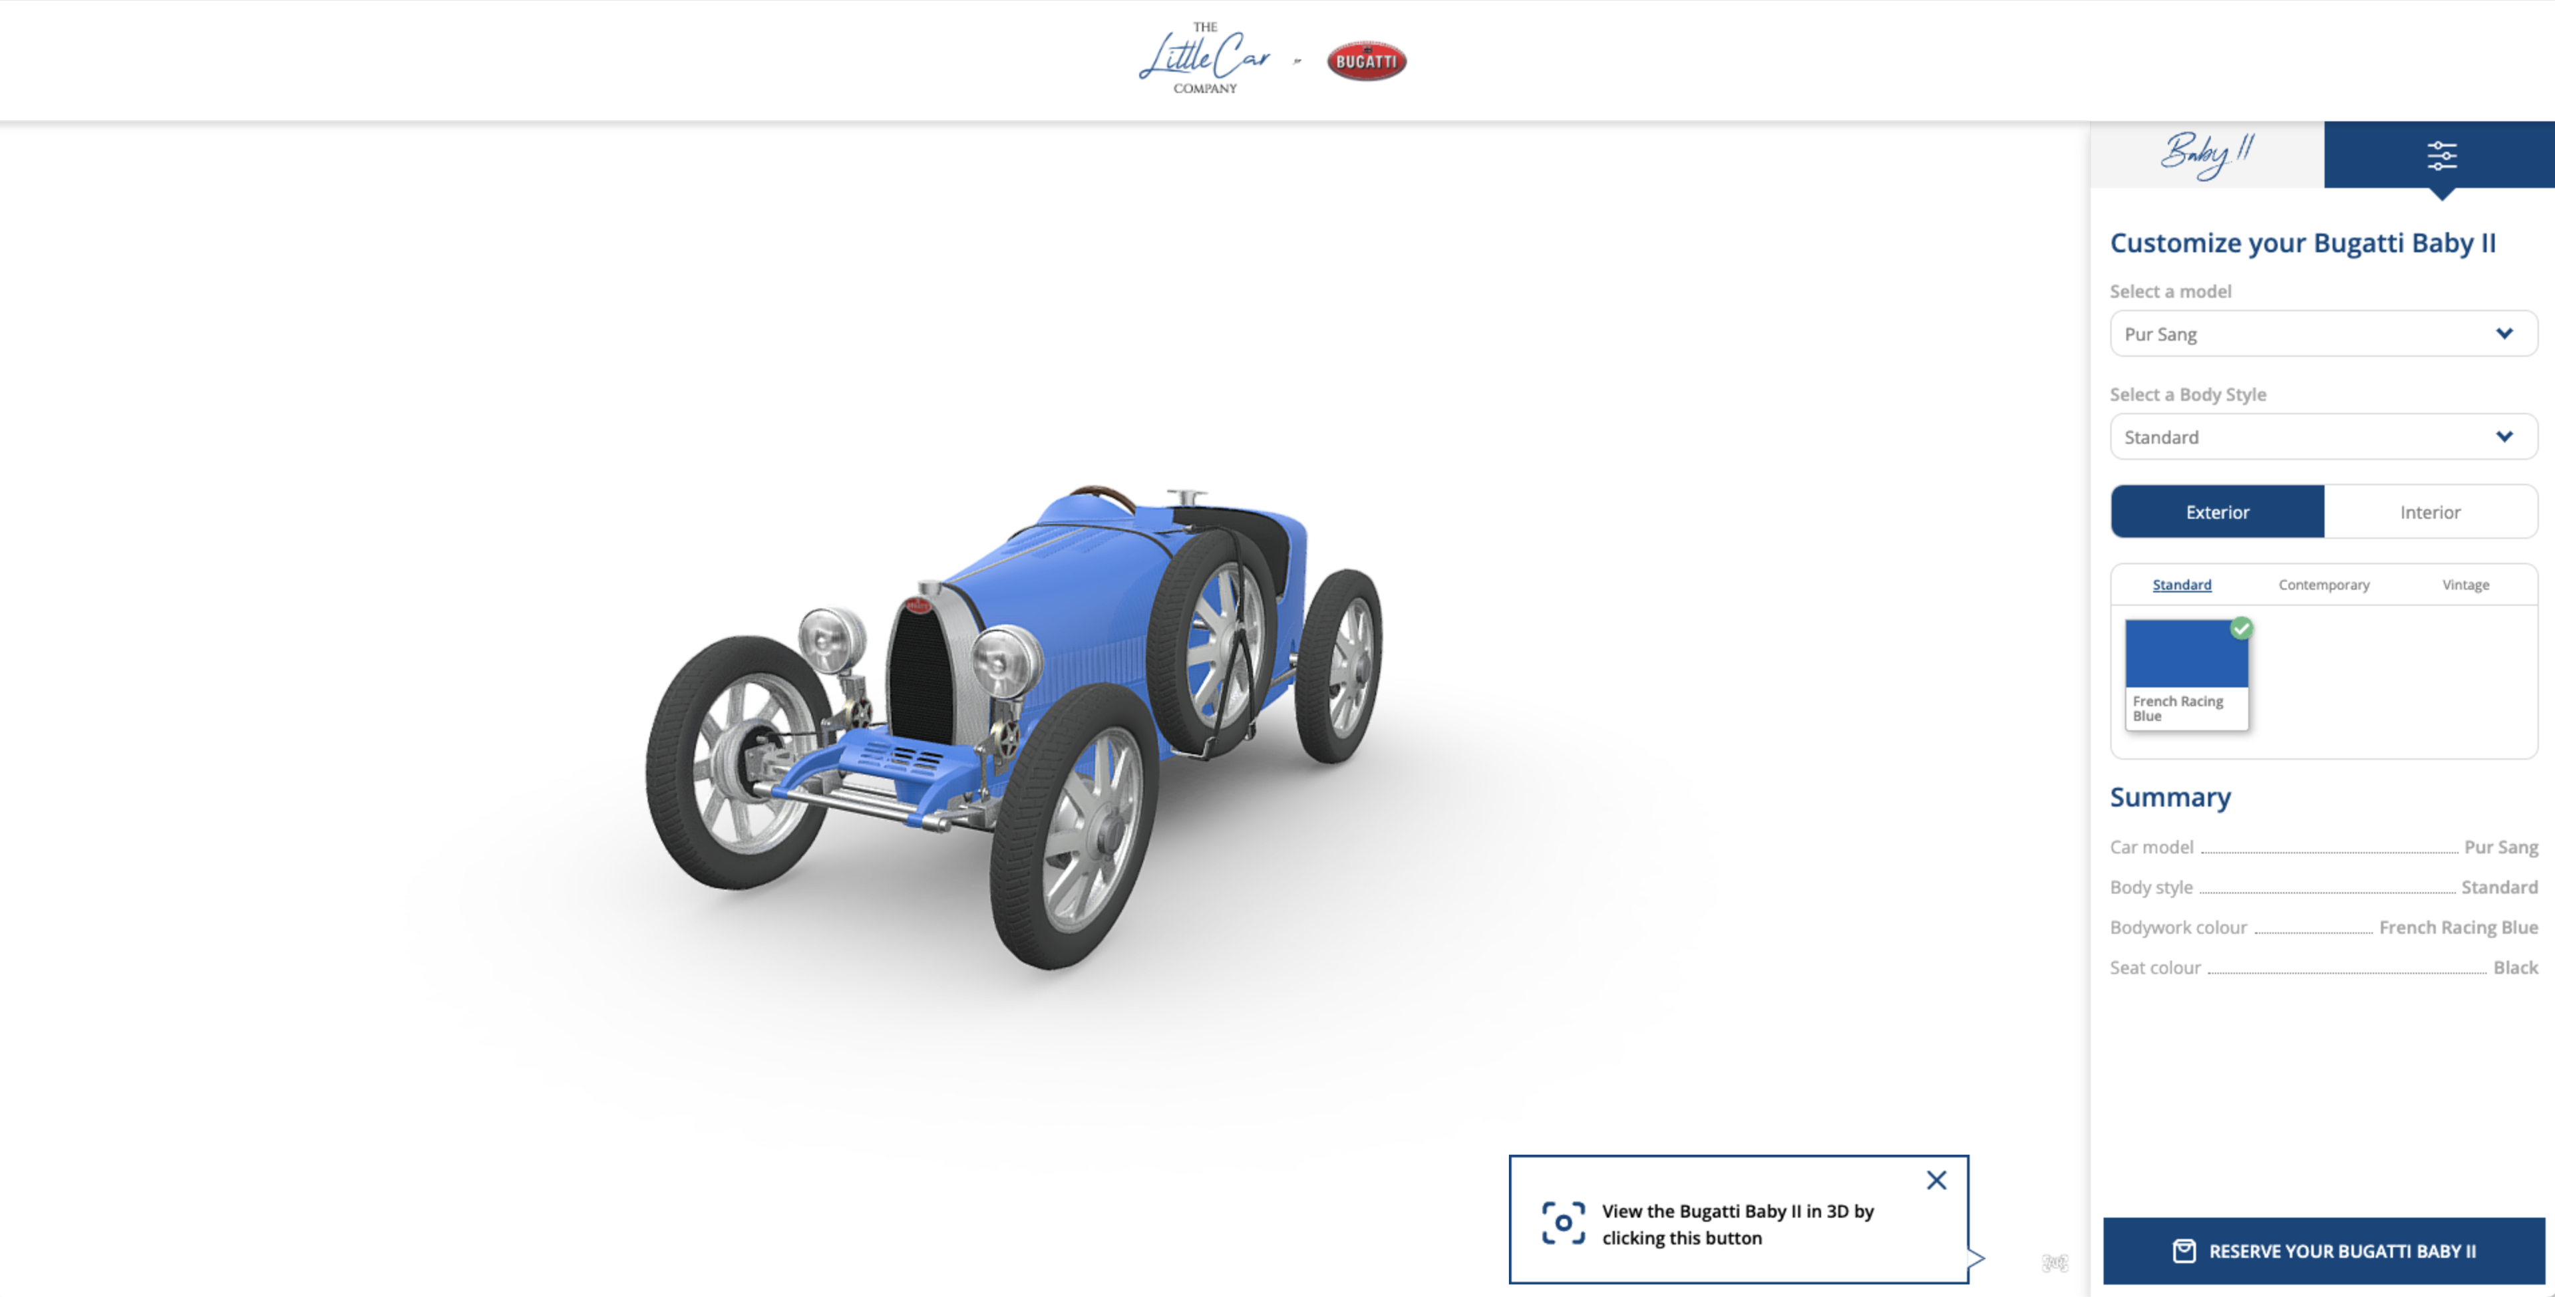Click the shopping bag icon on the reserve button

tap(2184, 1250)
